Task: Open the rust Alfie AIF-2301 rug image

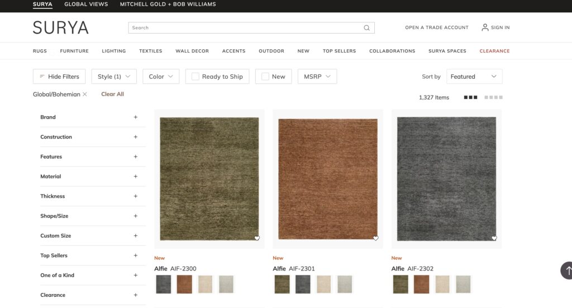Action: point(328,179)
